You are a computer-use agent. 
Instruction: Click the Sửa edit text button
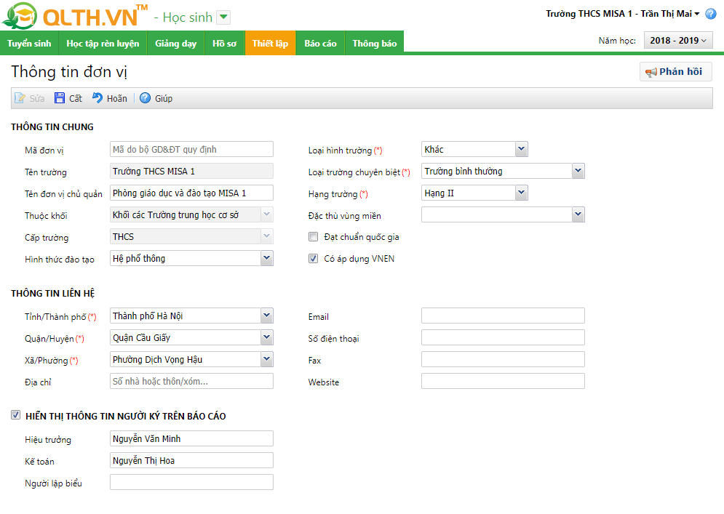(37, 98)
